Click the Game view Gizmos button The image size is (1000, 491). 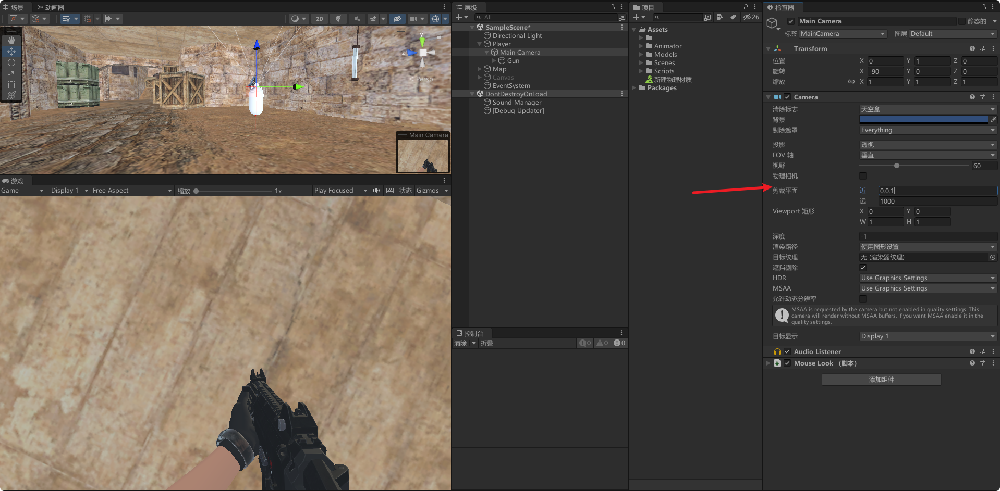[428, 191]
